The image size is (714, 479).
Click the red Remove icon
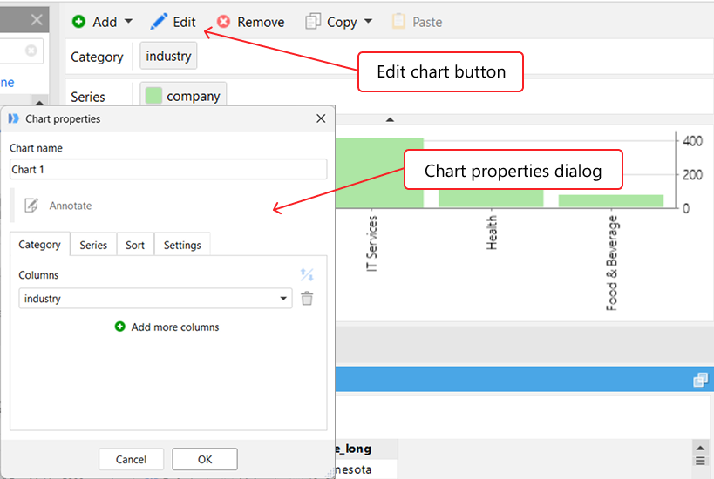pyautogui.click(x=223, y=22)
